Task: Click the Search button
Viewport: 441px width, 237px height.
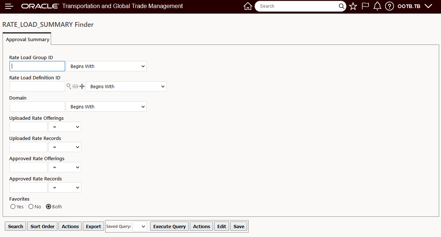Action: click(15, 226)
